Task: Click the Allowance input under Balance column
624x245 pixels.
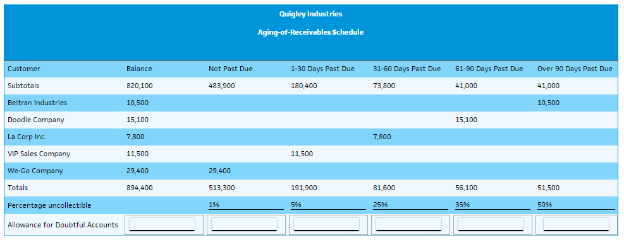Action: point(162,224)
